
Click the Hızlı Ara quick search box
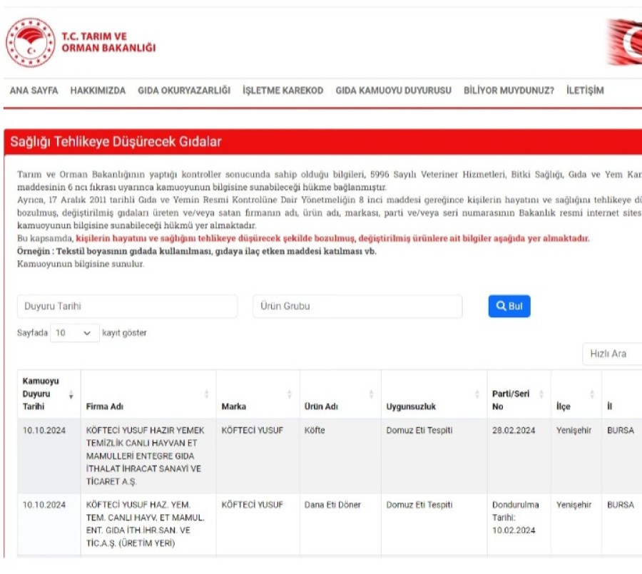[x=613, y=354]
